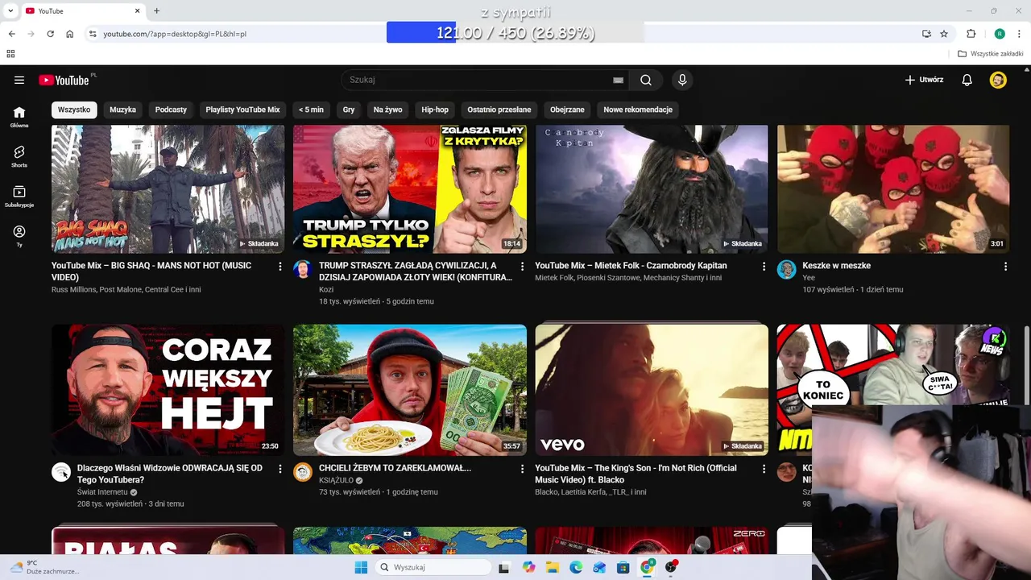Open the Świat Internetu channel avatar
The height and width of the screenshot is (580, 1031).
61,472
